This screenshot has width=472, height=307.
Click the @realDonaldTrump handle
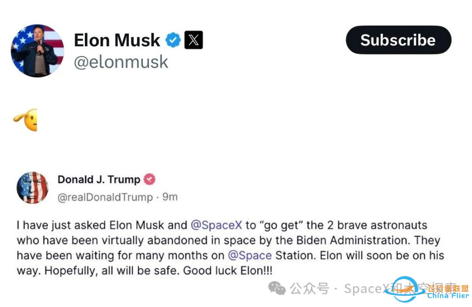[105, 197]
